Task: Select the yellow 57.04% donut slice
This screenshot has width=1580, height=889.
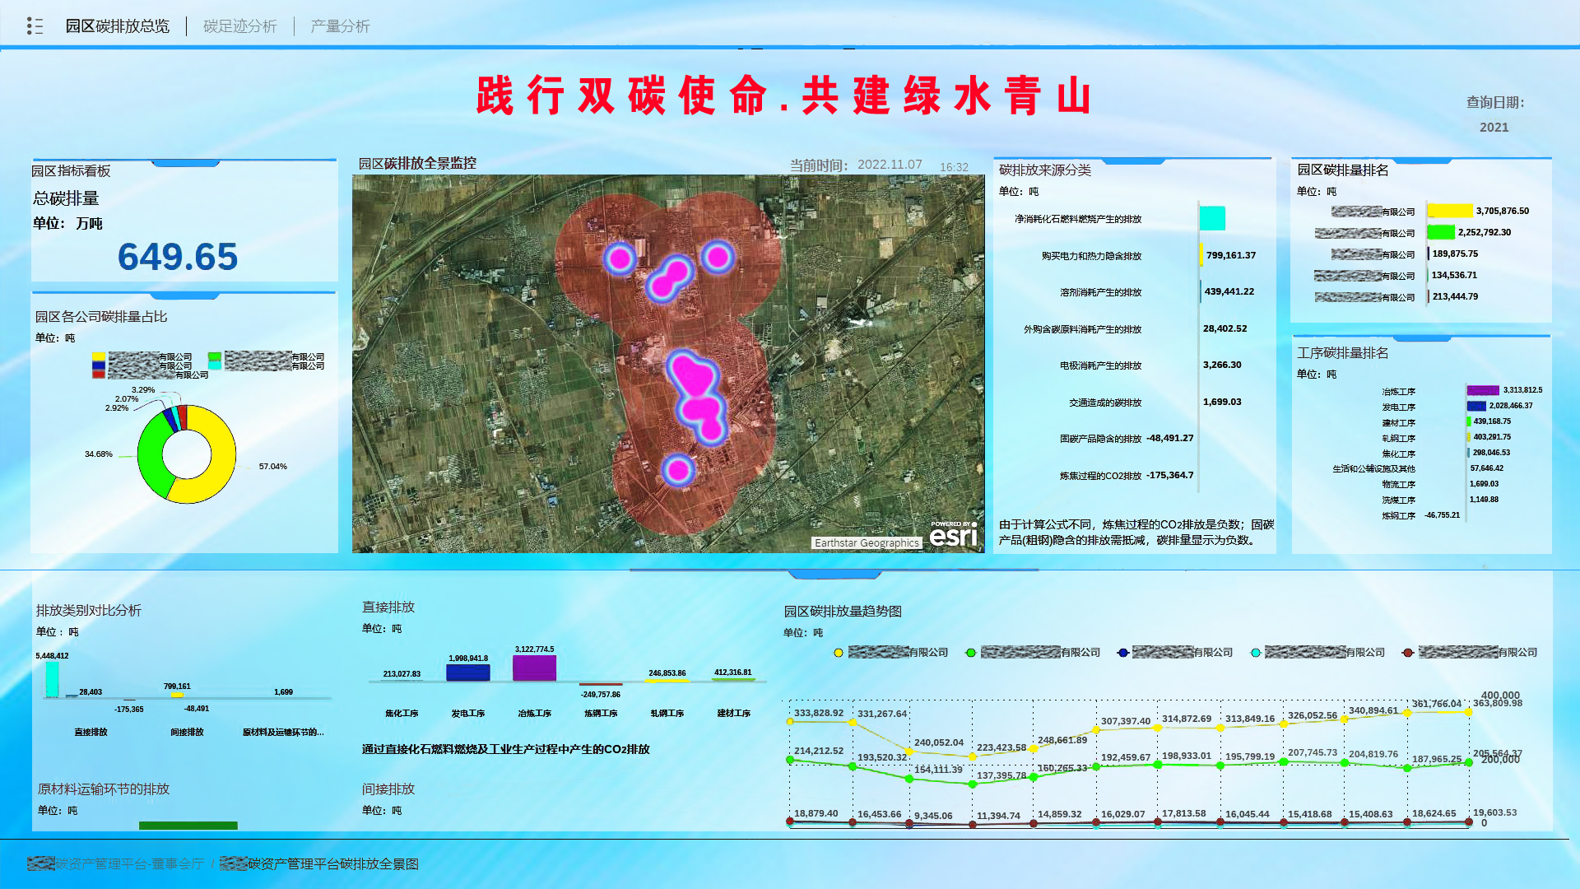Action: click(221, 461)
